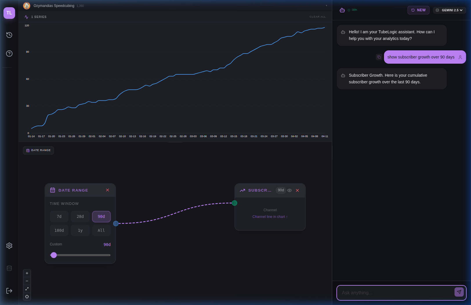Image resolution: width=471 pixels, height=305 pixels.
Task: Expand the canvas with the fullscreen arrows
Action: tap(27, 289)
